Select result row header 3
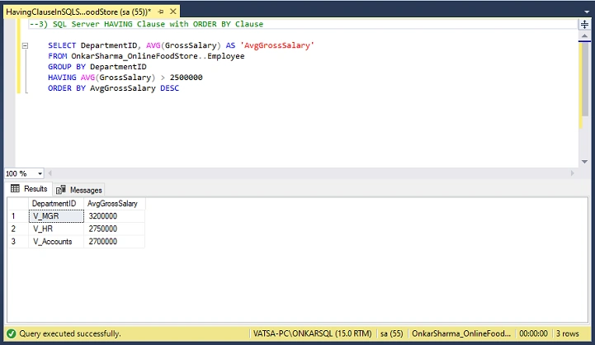 point(18,241)
